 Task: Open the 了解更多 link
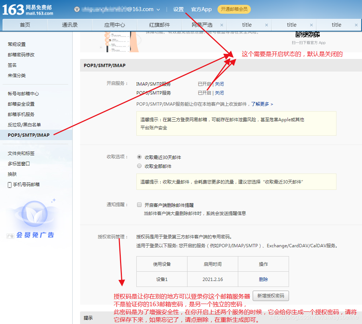click(262, 104)
